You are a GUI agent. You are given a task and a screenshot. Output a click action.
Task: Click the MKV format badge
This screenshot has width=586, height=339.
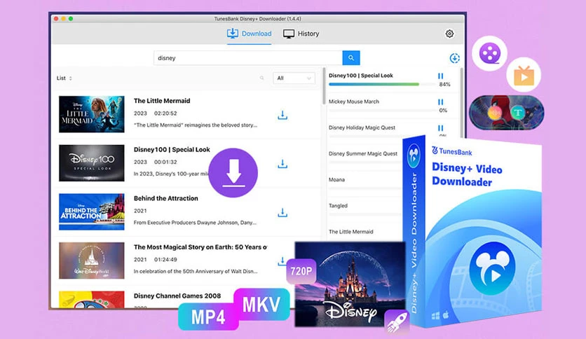coord(261,304)
